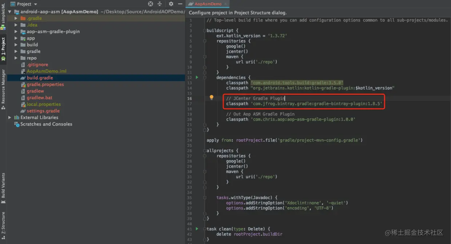Select settings.gradle in project tree
Image resolution: width=451 pixels, height=244 pixels.
[43, 111]
